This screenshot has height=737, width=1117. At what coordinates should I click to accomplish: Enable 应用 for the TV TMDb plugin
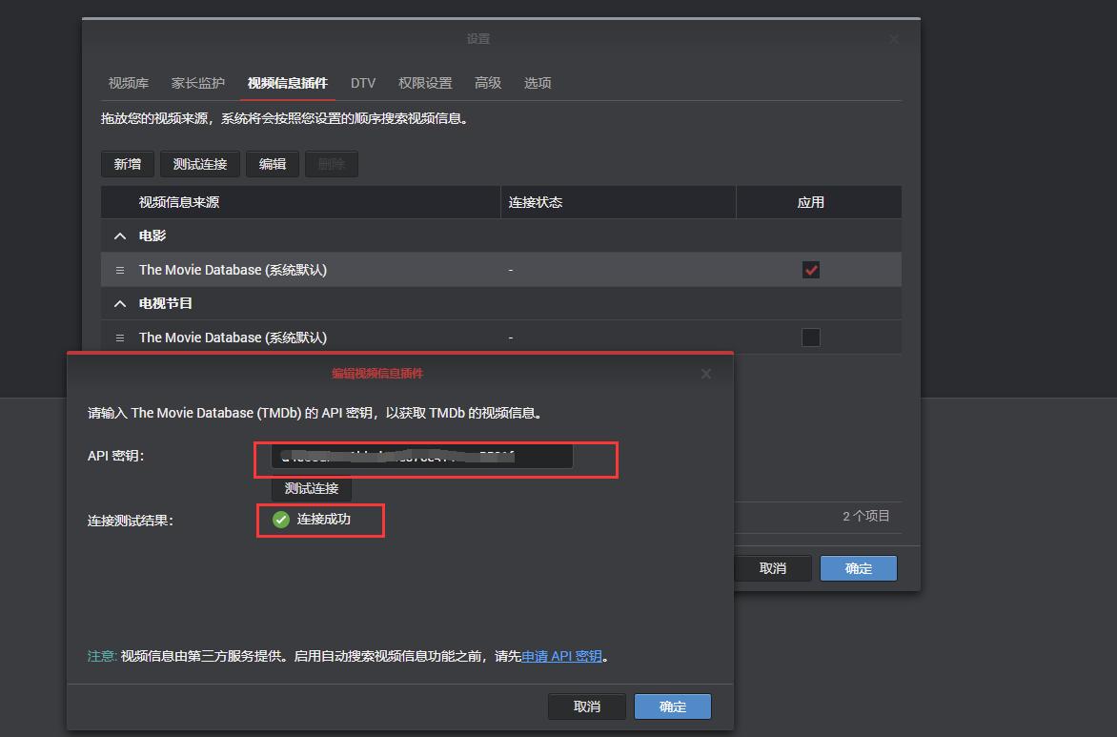point(810,337)
